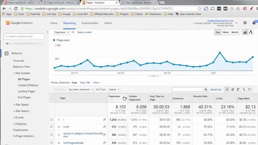Open the Secondary dimension dropdown
258x145 pixels.
click(81, 89)
